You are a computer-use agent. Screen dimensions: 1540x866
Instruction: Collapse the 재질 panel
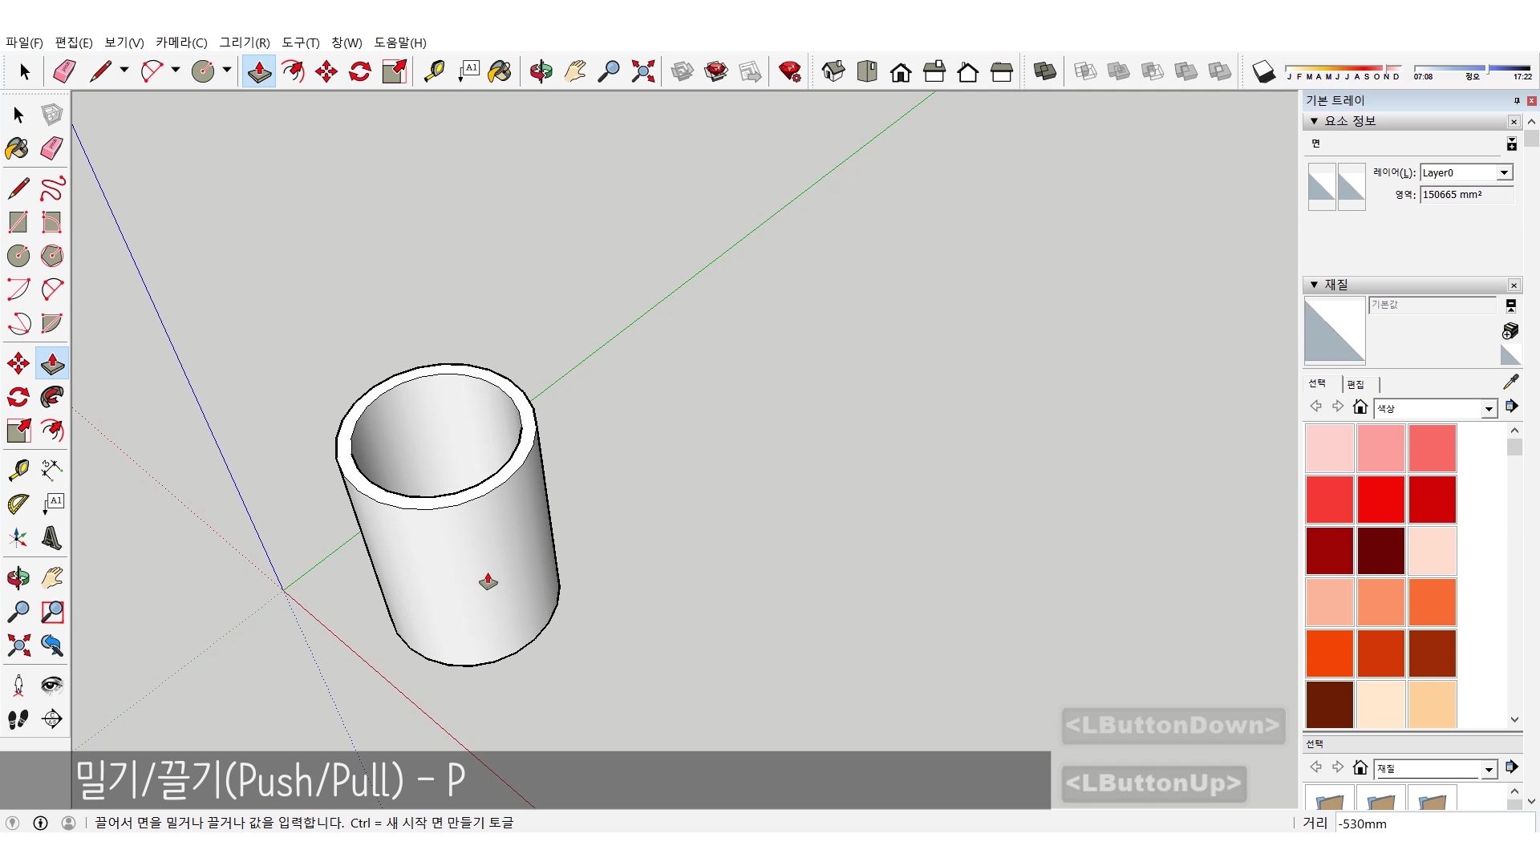(x=1314, y=285)
